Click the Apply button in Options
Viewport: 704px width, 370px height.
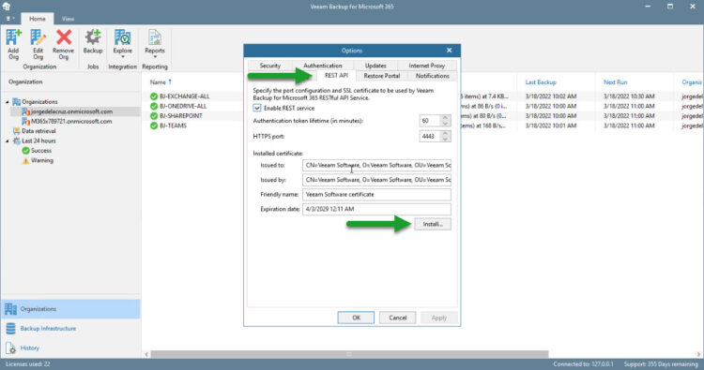pyautogui.click(x=438, y=318)
